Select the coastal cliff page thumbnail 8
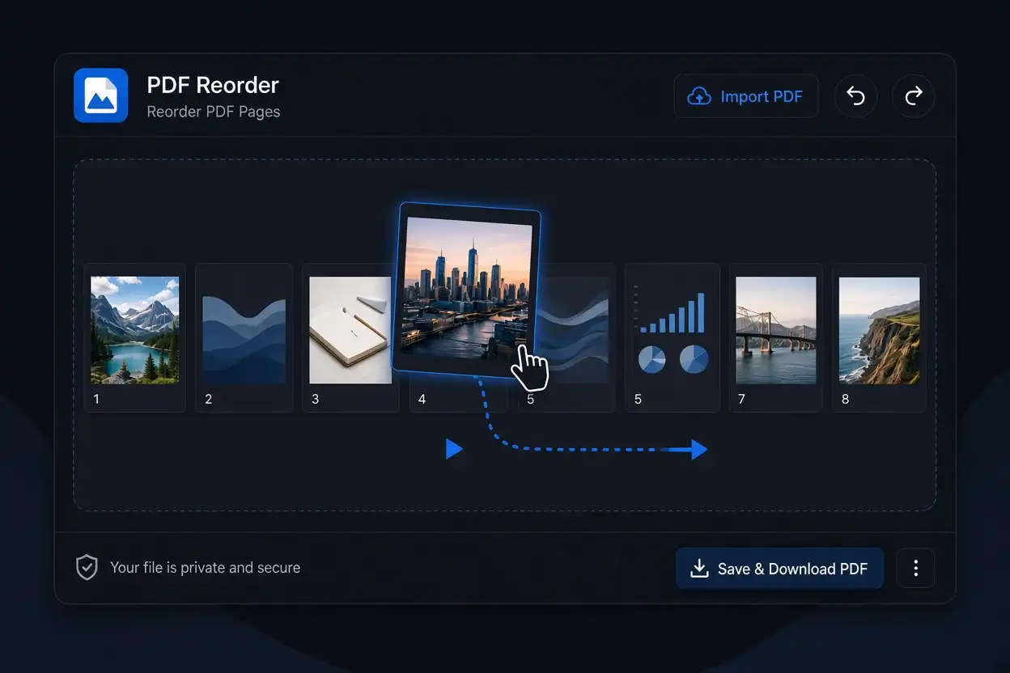Screen dimensions: 1010x673 [x=879, y=337]
